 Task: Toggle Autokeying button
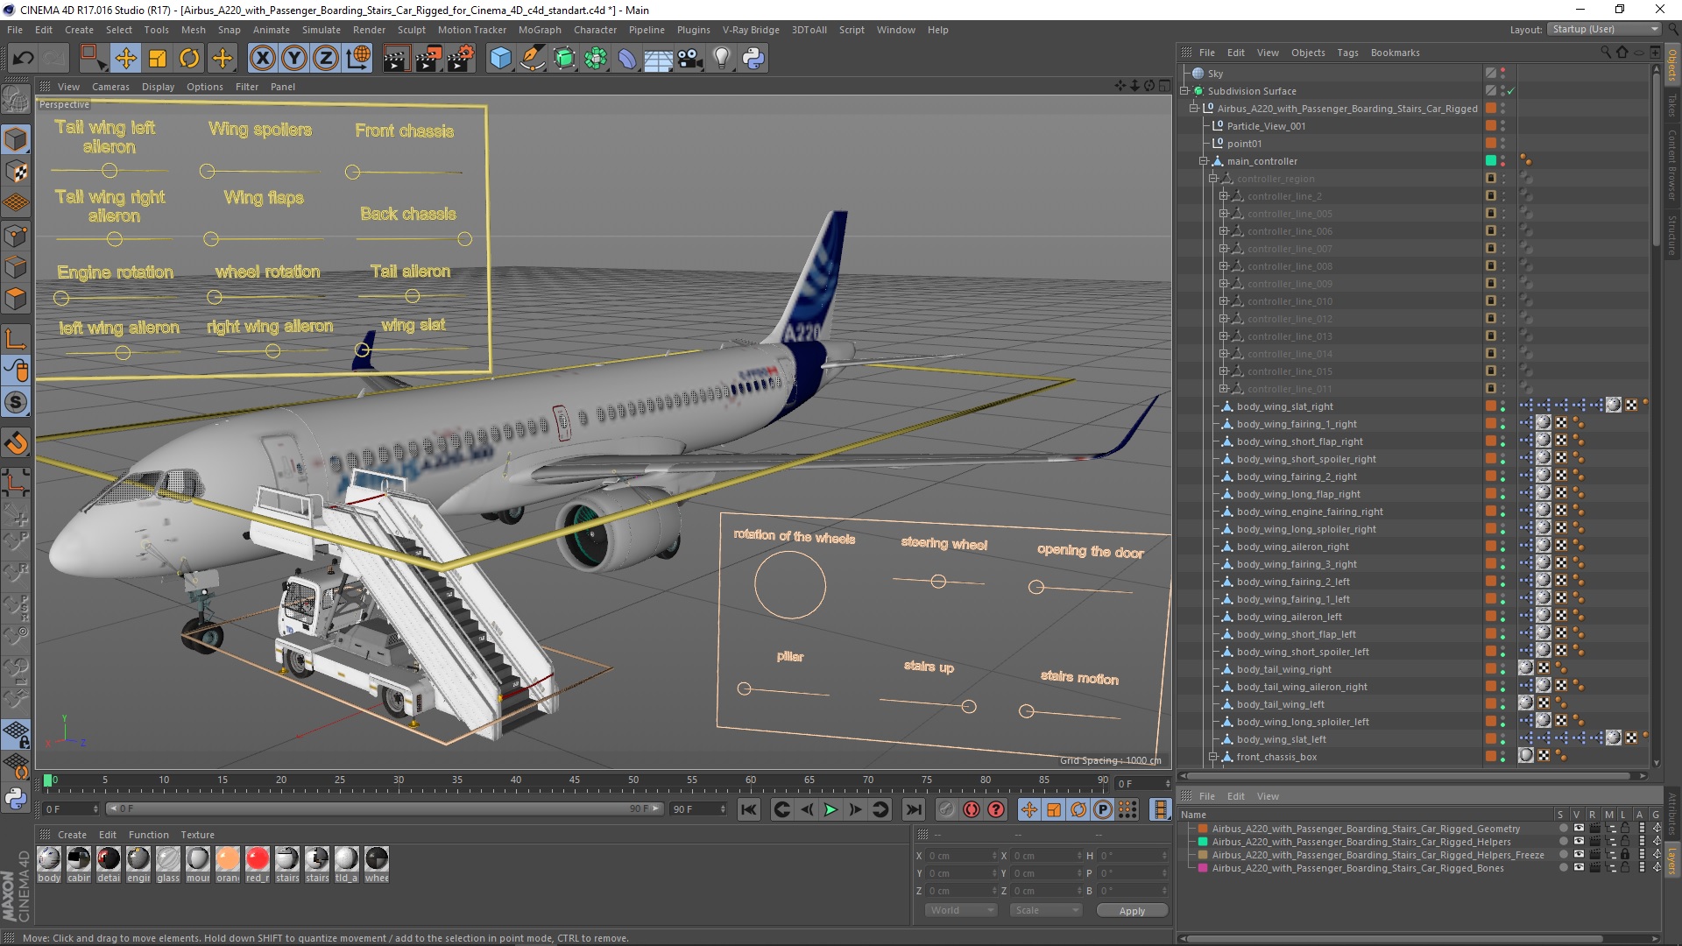[x=971, y=809]
